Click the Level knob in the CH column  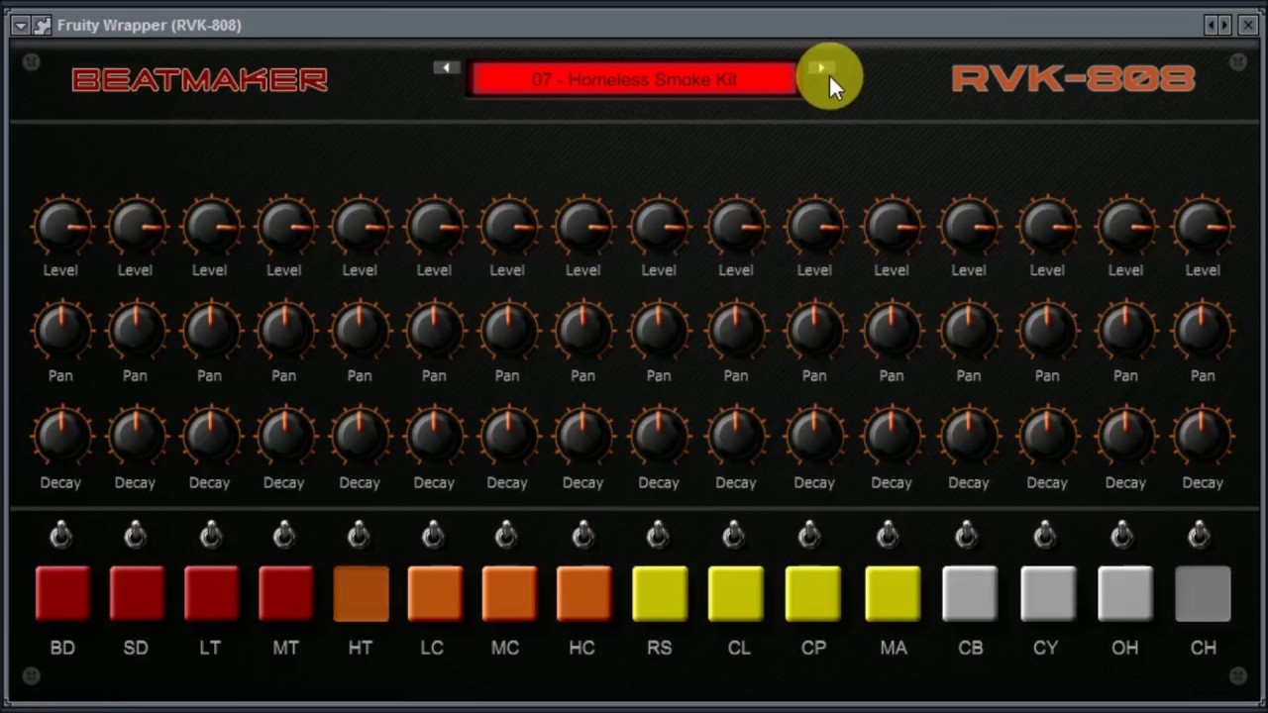1203,226
